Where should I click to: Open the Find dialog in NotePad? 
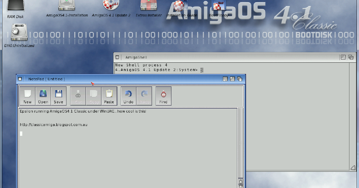click(163, 95)
